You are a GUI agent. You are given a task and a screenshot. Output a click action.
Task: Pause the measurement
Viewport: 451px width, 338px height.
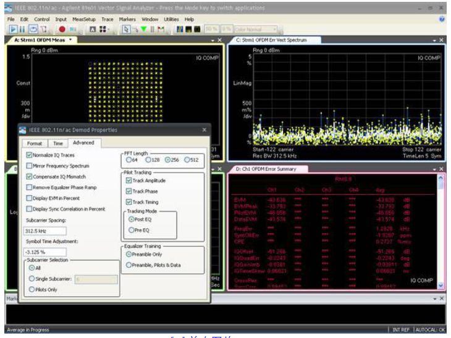click(x=22, y=29)
